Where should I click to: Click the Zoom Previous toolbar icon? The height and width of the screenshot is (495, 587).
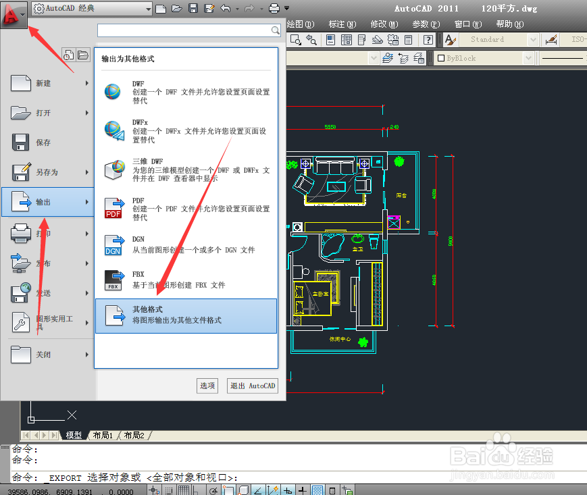click(311, 40)
